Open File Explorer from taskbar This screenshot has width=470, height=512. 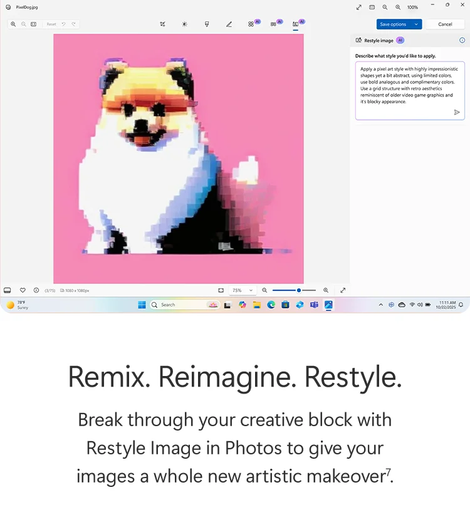click(257, 305)
